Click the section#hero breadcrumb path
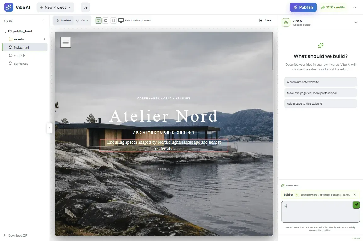This screenshot has width=363, height=241. click(325, 195)
